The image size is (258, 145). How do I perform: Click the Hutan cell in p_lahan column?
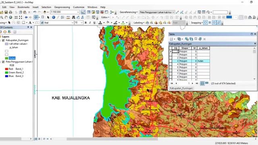tap(203, 61)
